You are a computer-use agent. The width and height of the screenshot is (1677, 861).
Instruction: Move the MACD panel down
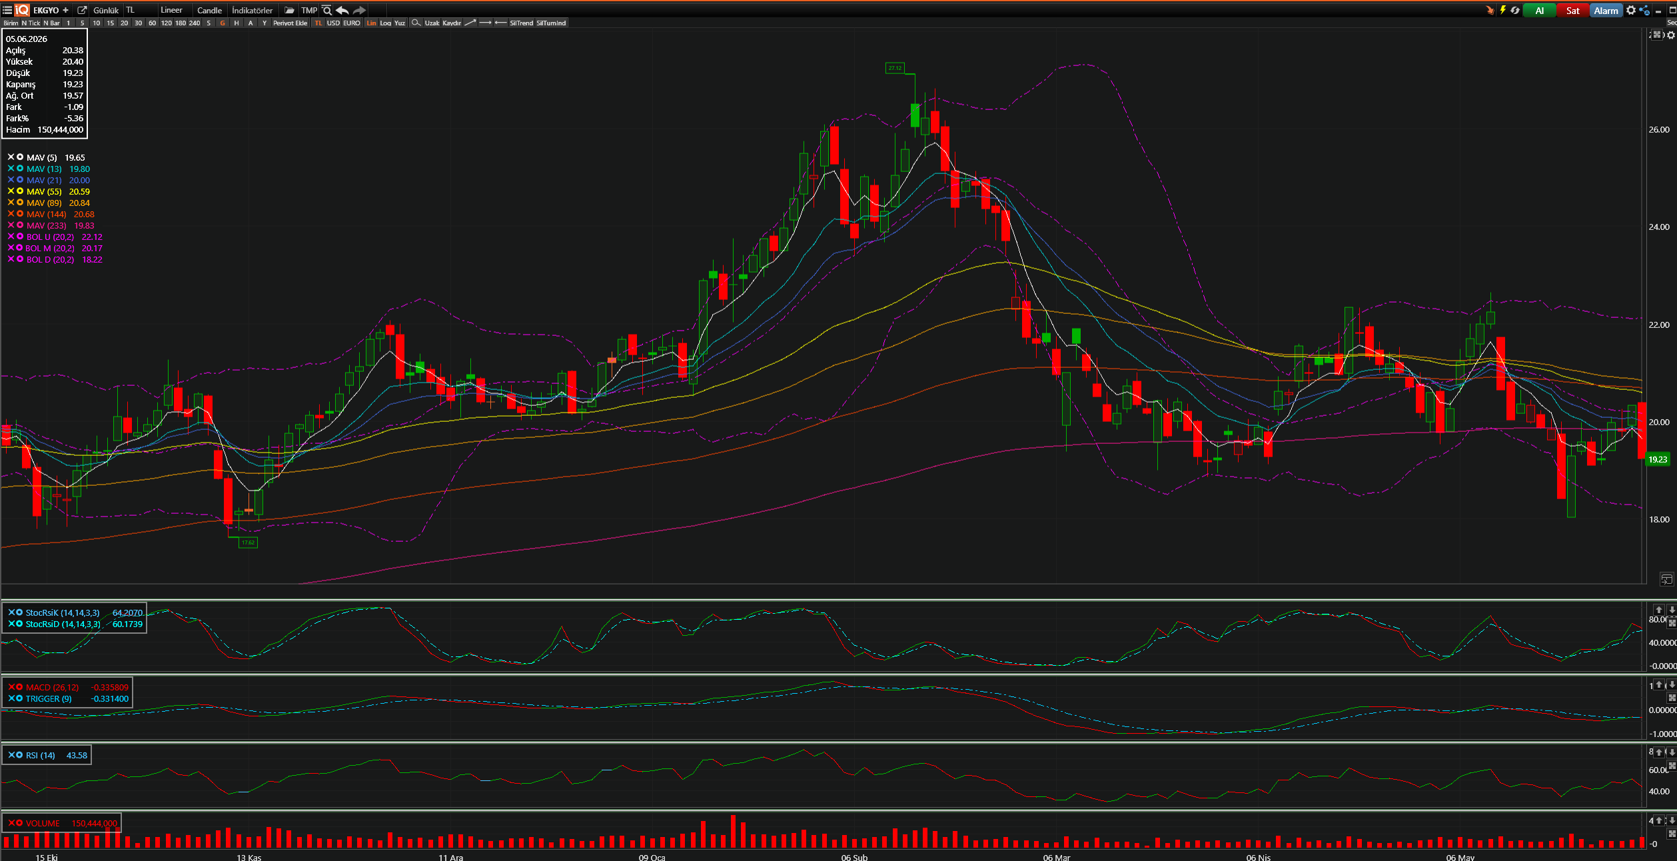pos(1672,684)
